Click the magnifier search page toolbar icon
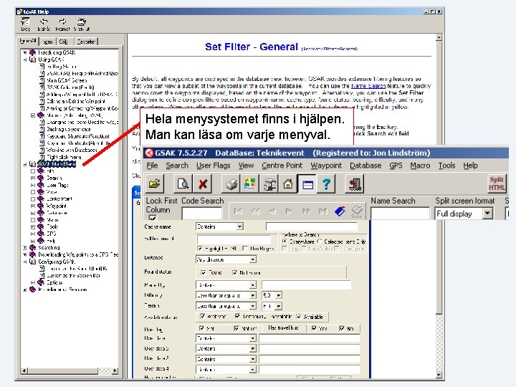This screenshot has width=516, height=387. point(183,183)
